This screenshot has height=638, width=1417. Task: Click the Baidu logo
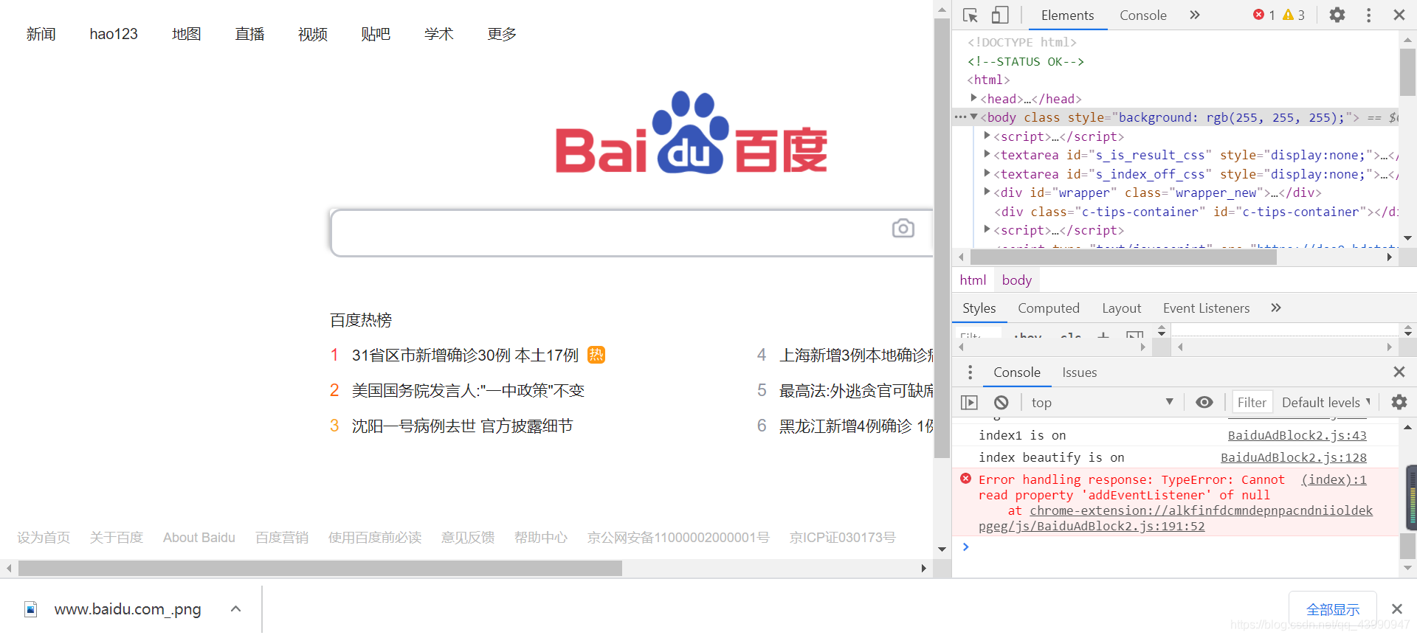tap(692, 134)
